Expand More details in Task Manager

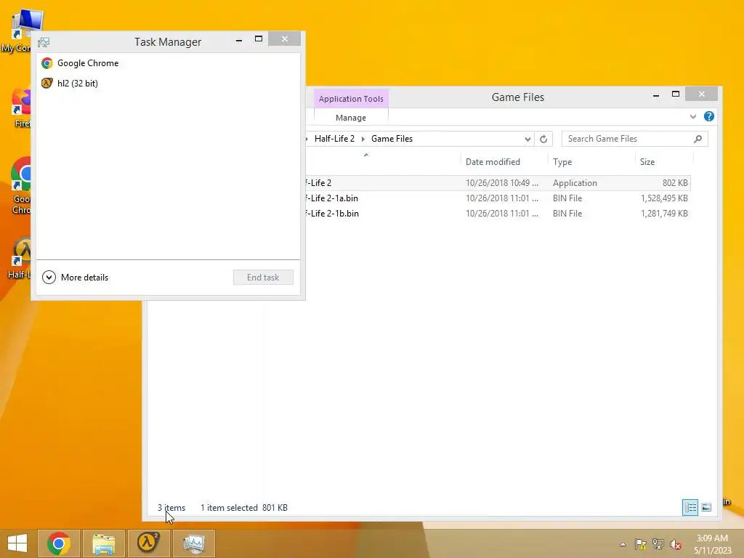(x=76, y=277)
